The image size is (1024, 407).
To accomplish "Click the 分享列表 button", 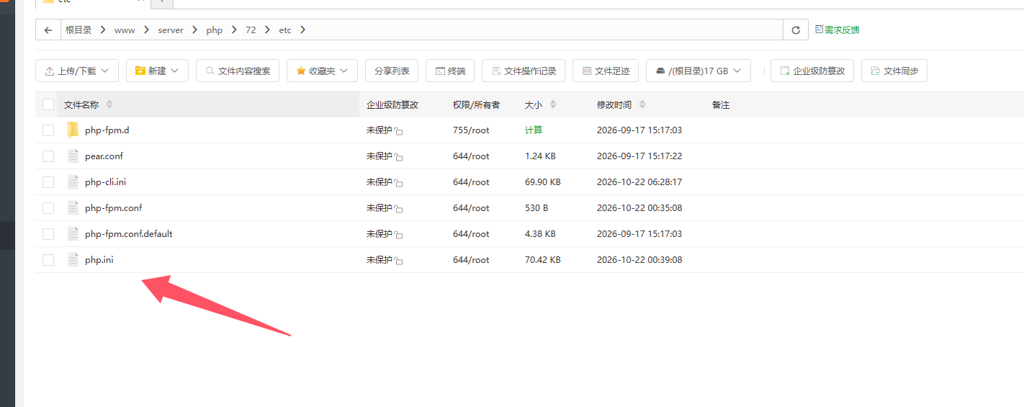I will (392, 71).
